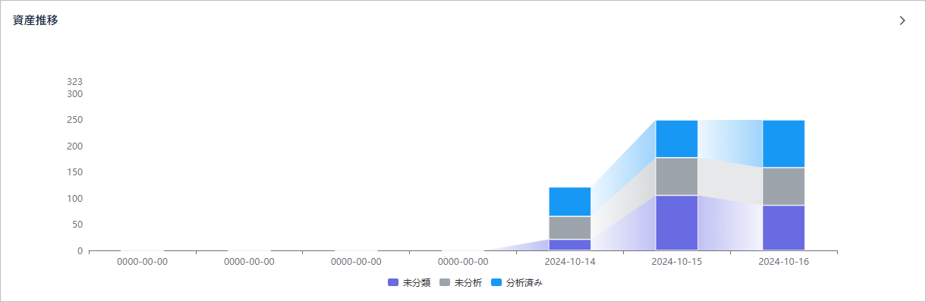Select the purple bar segment for 2024-10-16
The height and width of the screenshot is (302, 926).
point(783,228)
